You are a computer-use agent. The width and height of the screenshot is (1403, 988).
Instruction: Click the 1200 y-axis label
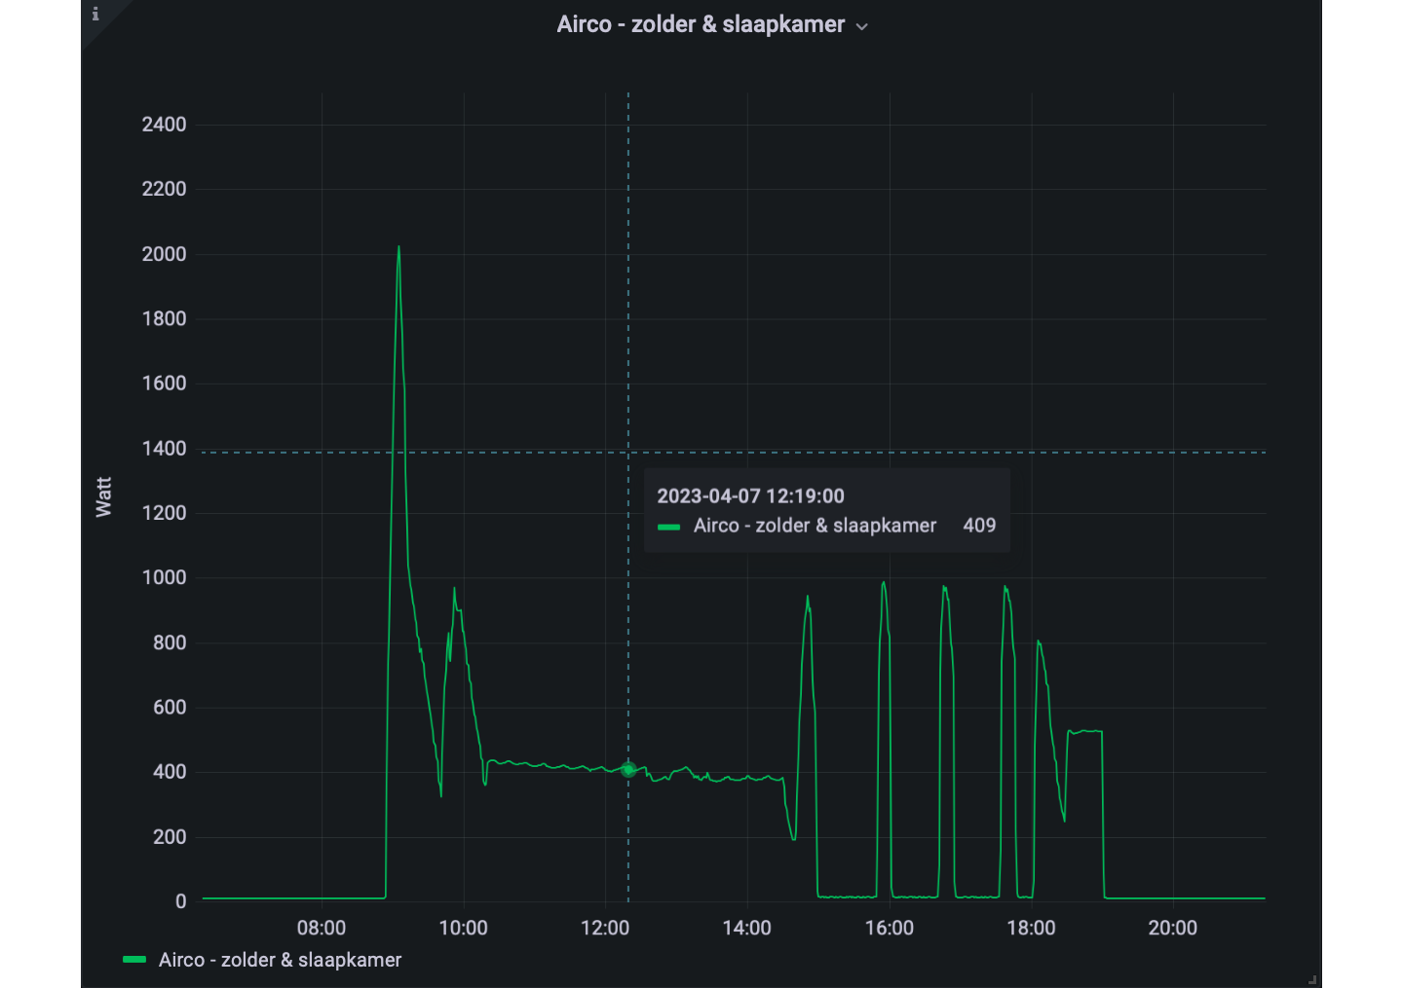(x=164, y=513)
